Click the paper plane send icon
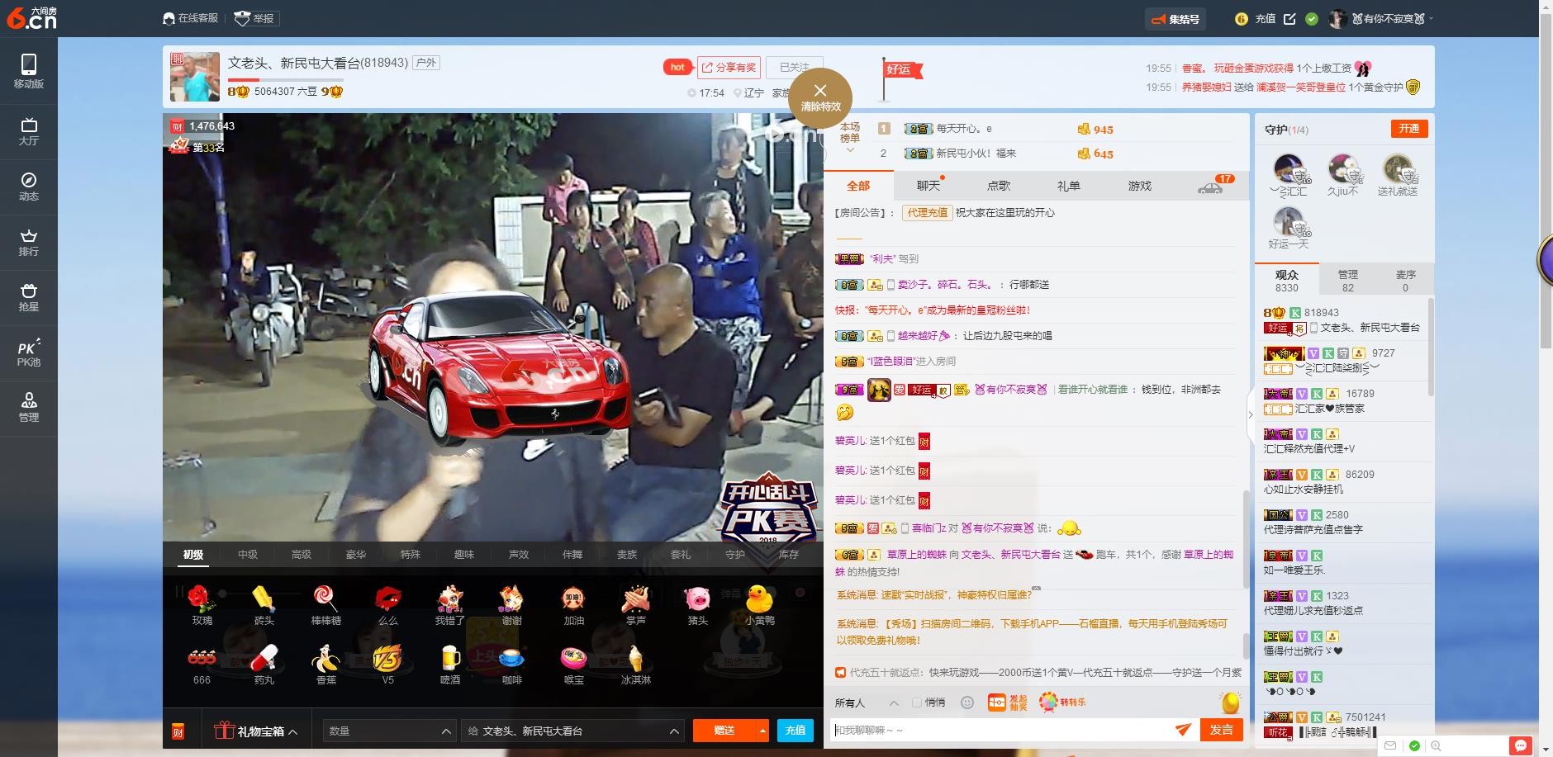The image size is (1553, 757). tap(1183, 729)
